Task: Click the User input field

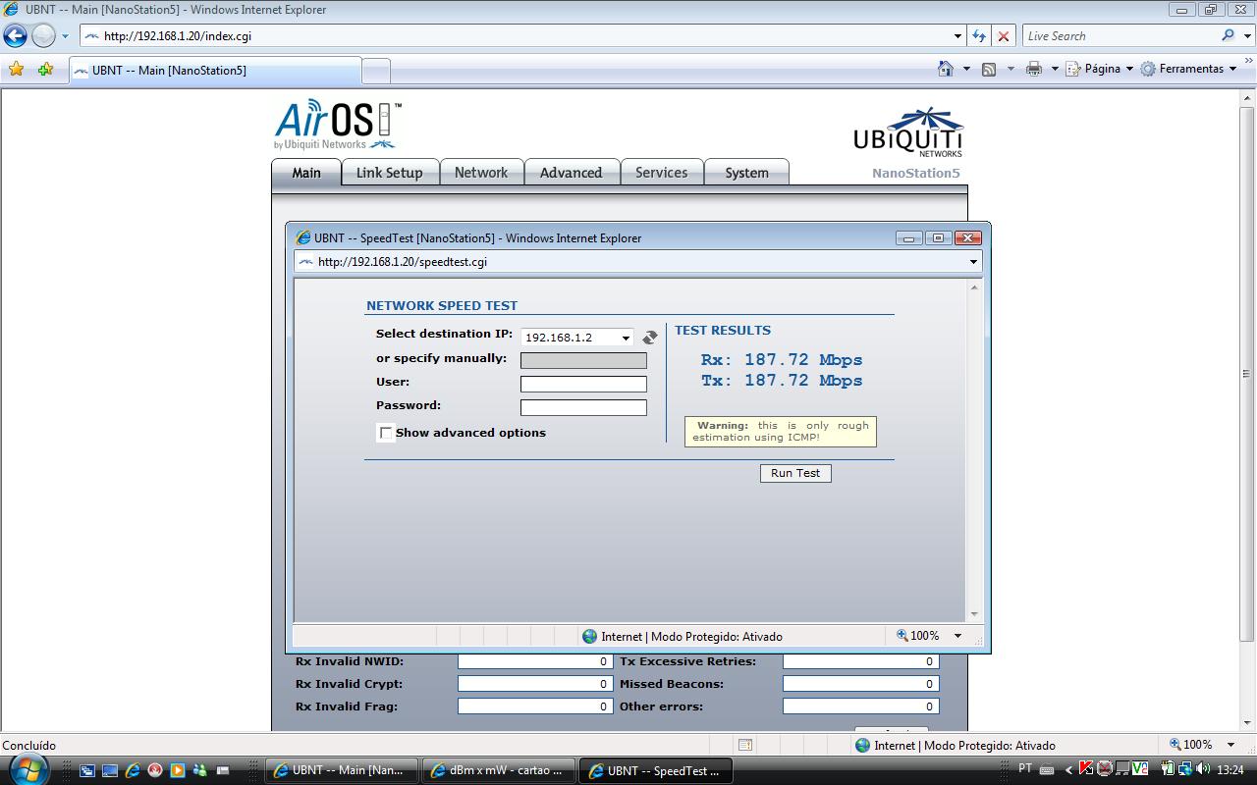Action: (x=583, y=384)
